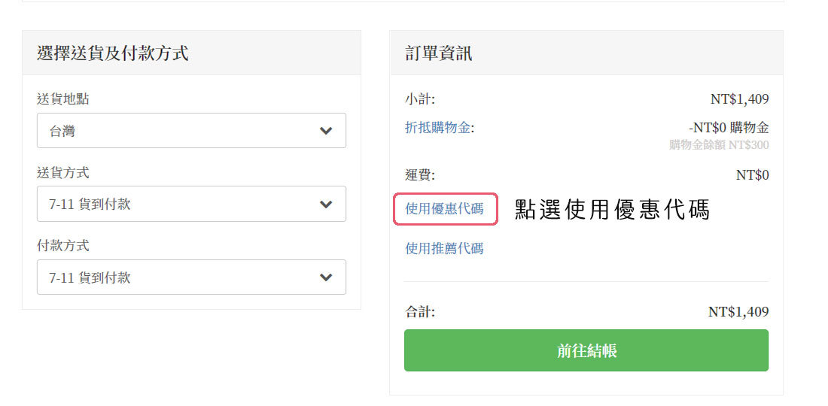The width and height of the screenshot is (828, 406).
Task: Click the 使用推薦代碼 link
Action: 444,248
